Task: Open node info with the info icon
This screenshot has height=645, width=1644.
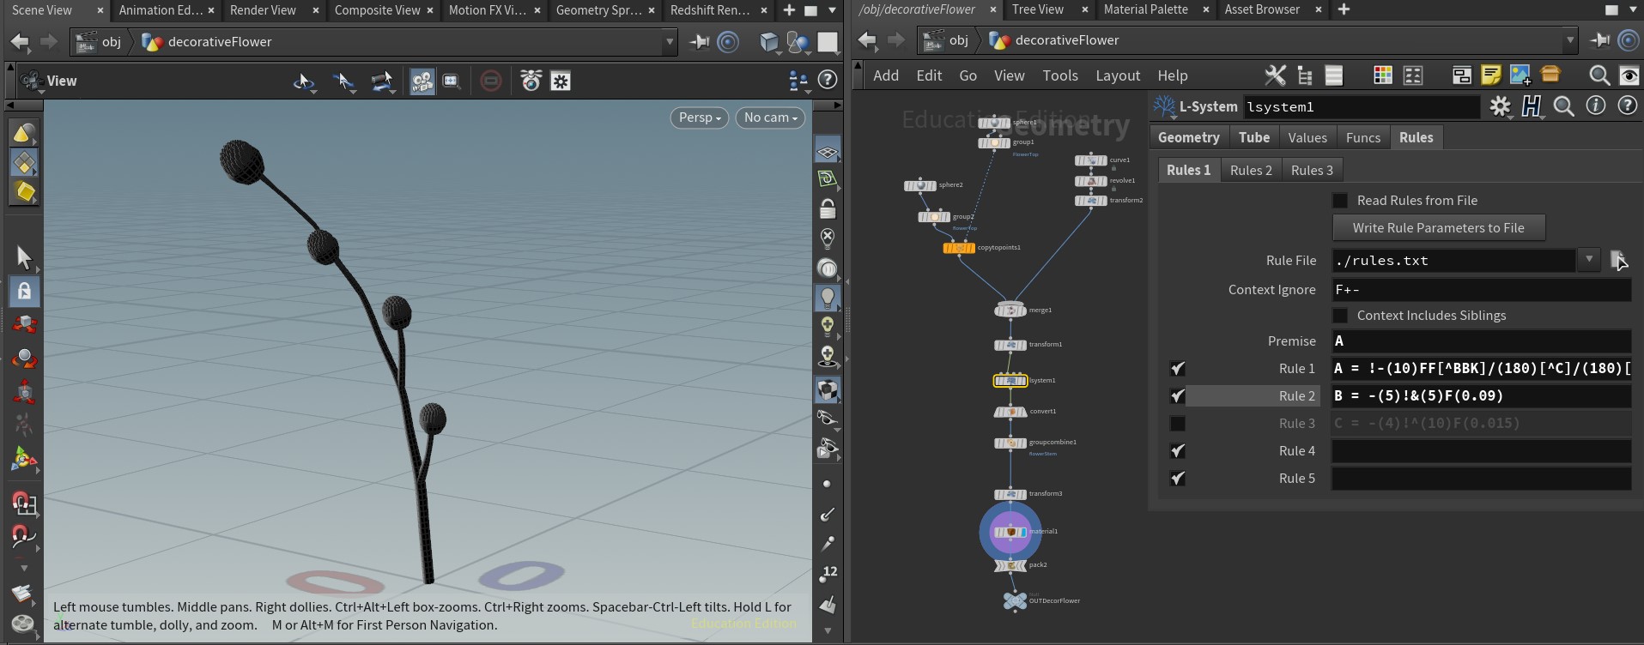Action: tap(1595, 106)
